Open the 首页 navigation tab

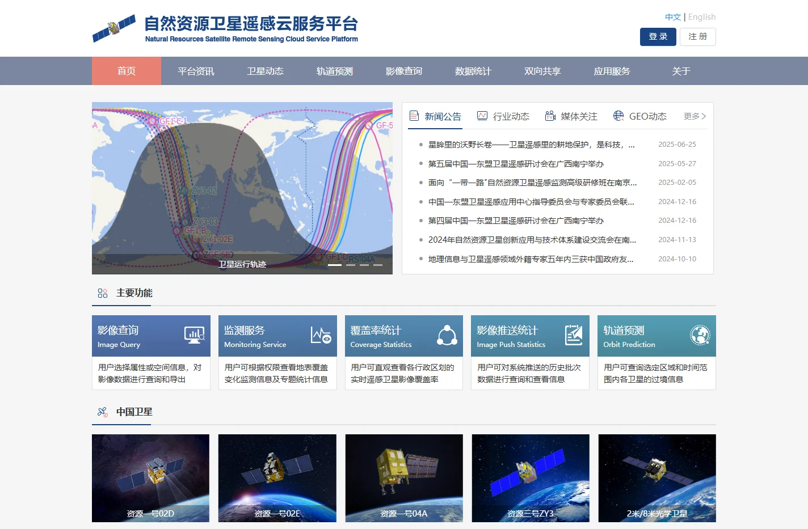pyautogui.click(x=127, y=71)
